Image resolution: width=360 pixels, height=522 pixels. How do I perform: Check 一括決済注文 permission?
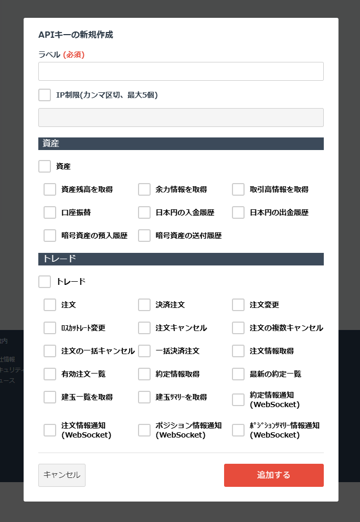(x=144, y=351)
